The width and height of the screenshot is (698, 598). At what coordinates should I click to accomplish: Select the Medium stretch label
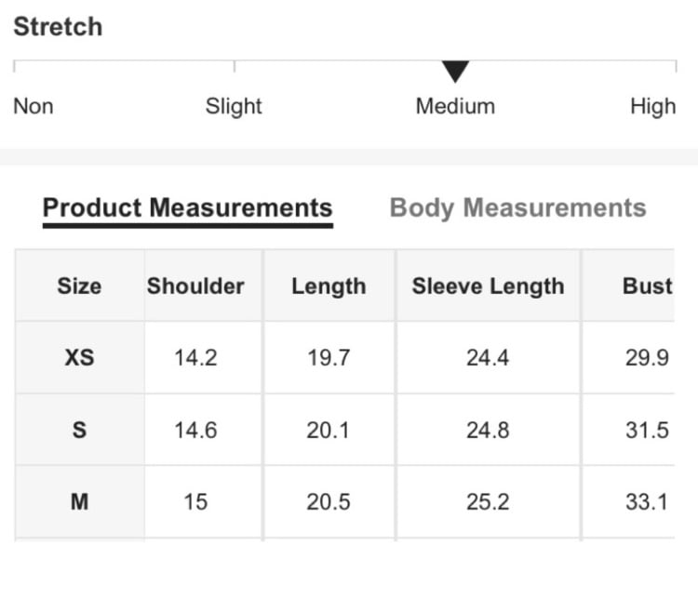(455, 106)
